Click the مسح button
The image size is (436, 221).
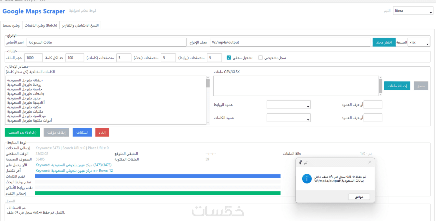pyautogui.click(x=421, y=86)
